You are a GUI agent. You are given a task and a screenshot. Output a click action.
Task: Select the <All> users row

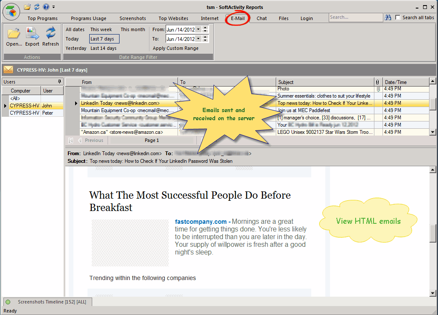point(33,98)
